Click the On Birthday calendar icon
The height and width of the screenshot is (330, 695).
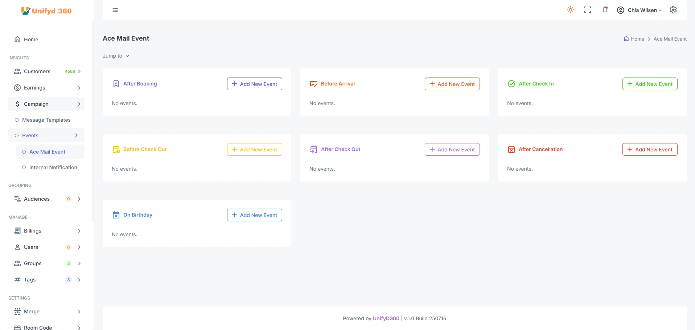(116, 215)
